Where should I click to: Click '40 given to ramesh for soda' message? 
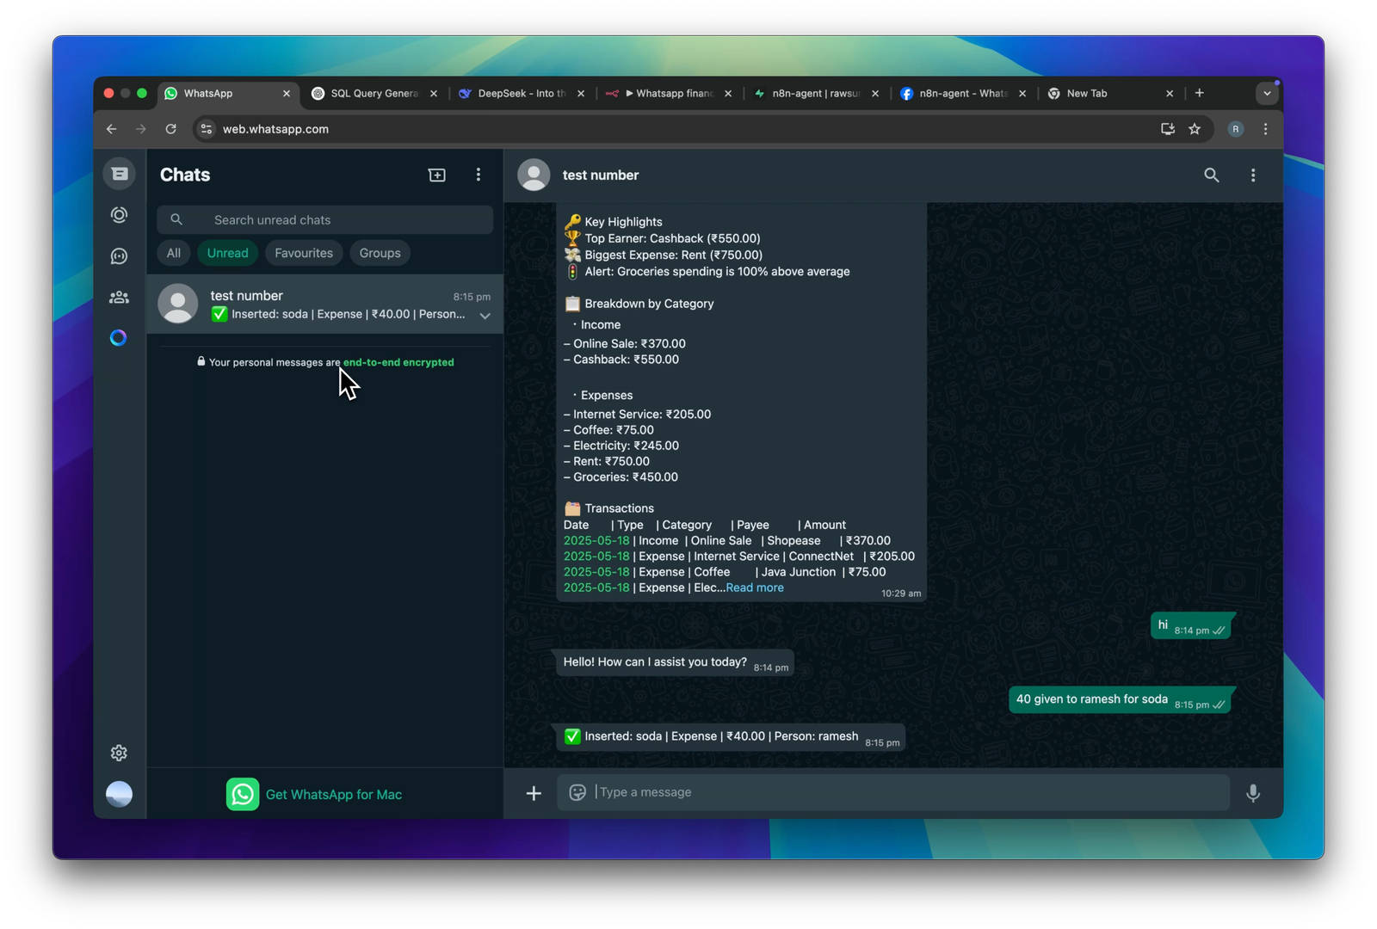tap(1121, 699)
